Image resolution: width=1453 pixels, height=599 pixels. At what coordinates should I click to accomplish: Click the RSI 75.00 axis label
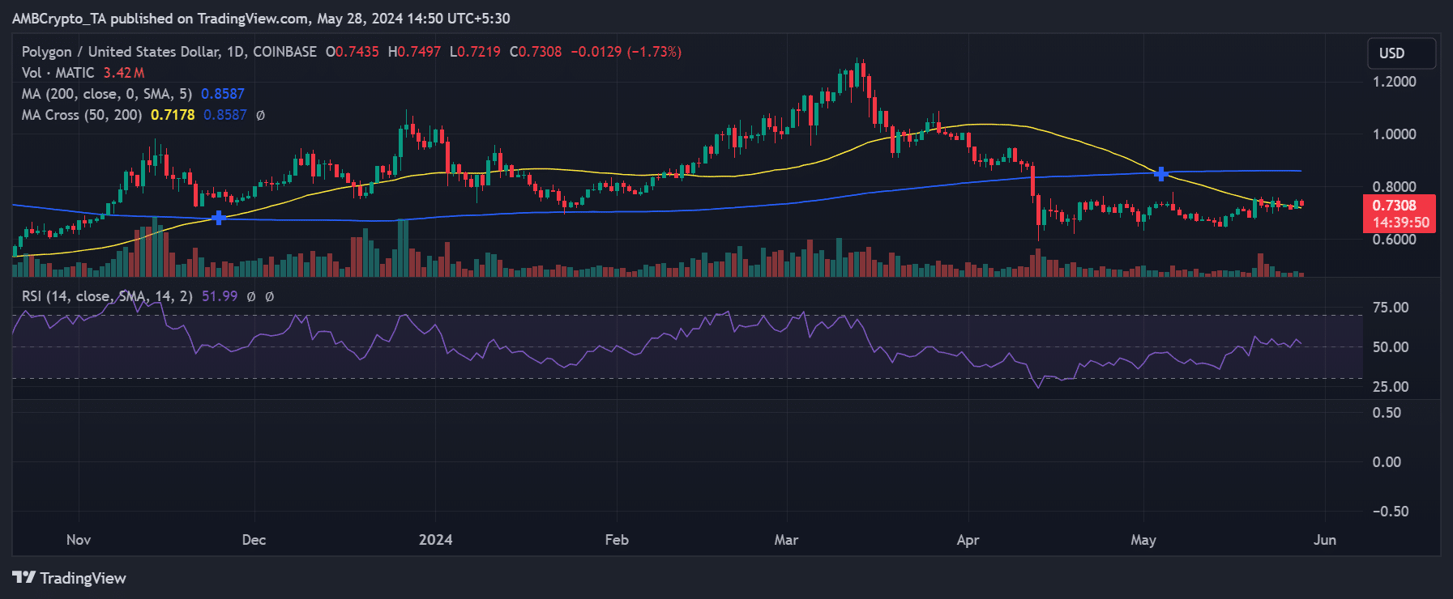(1391, 308)
